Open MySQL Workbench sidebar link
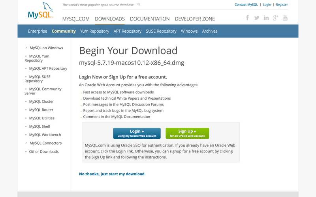 click(x=45, y=135)
